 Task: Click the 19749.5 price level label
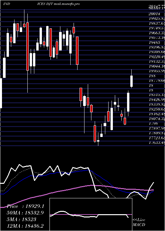pyautogui.click(x=156, y=28)
